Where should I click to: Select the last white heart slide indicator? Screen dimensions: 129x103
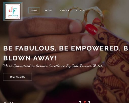[89, 102]
